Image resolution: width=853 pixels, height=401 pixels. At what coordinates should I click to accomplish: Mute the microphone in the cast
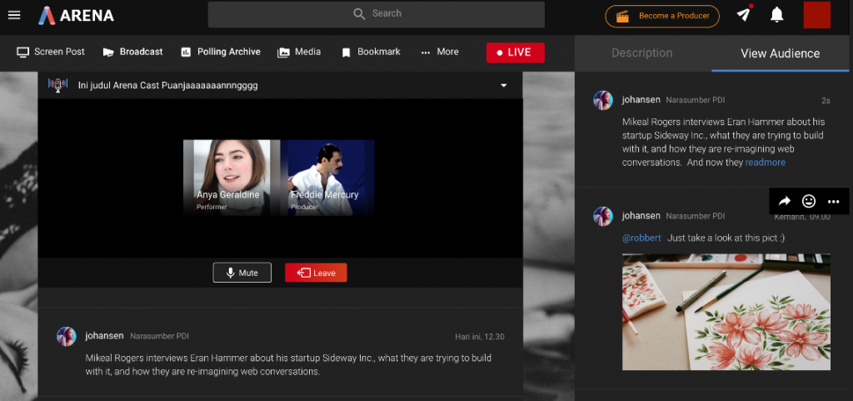point(242,273)
